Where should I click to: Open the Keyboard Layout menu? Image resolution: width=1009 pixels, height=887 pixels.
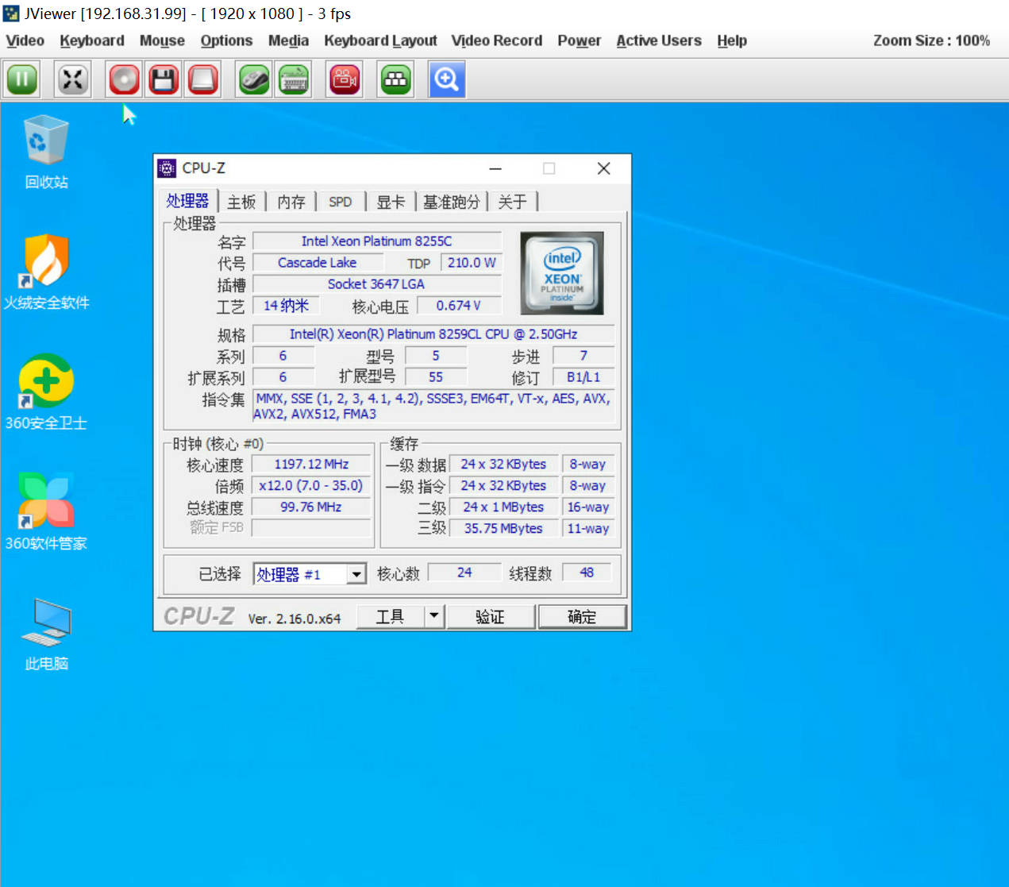[380, 40]
